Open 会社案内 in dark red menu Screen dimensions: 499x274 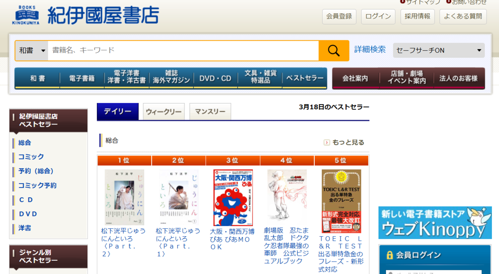click(x=355, y=78)
